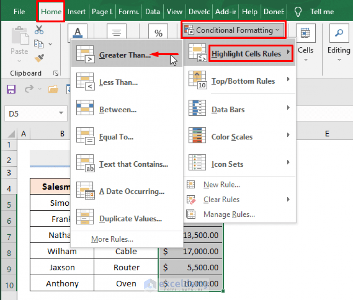Image resolution: width=353 pixels, height=300 pixels.
Task: Click the Top/Bottom Rules icon
Action: coord(198,79)
